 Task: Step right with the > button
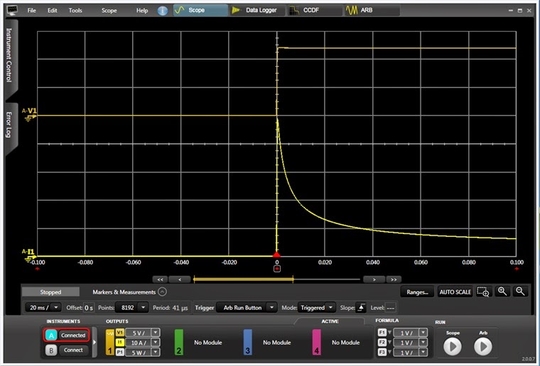pos(374,279)
